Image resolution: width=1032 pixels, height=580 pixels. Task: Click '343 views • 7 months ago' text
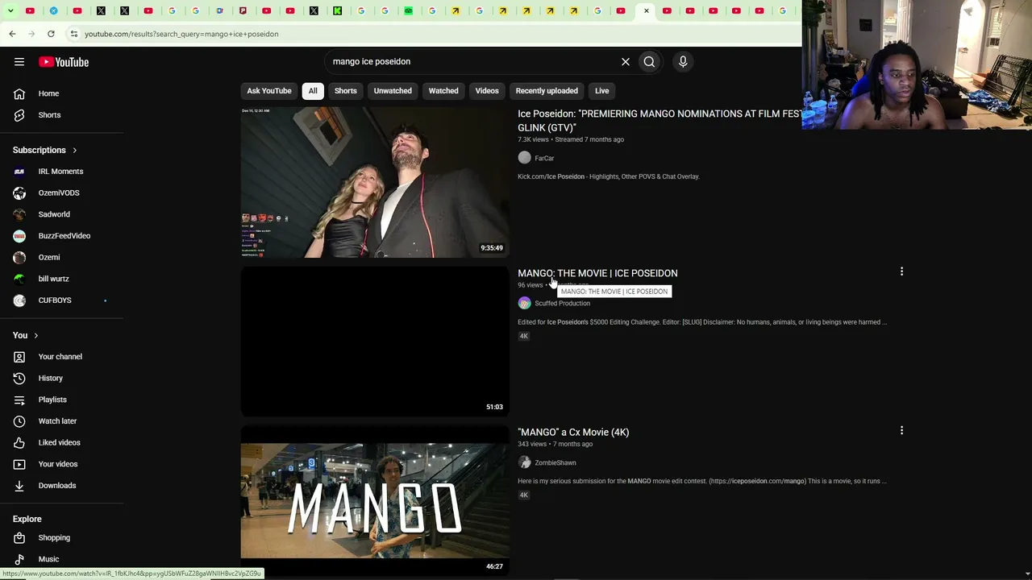pyautogui.click(x=555, y=444)
